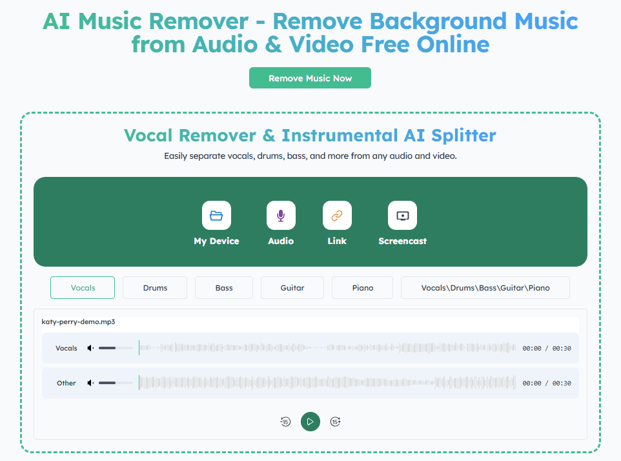621x461 pixels.
Task: Click the Vocal Remover & Instrumental AI Splitter heading
Action: click(310, 136)
